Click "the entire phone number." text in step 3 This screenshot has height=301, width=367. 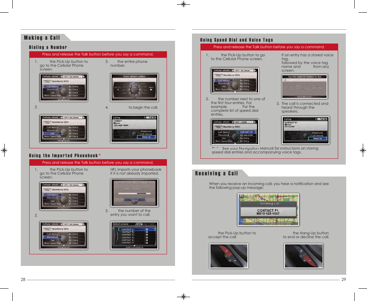[x=129, y=64]
